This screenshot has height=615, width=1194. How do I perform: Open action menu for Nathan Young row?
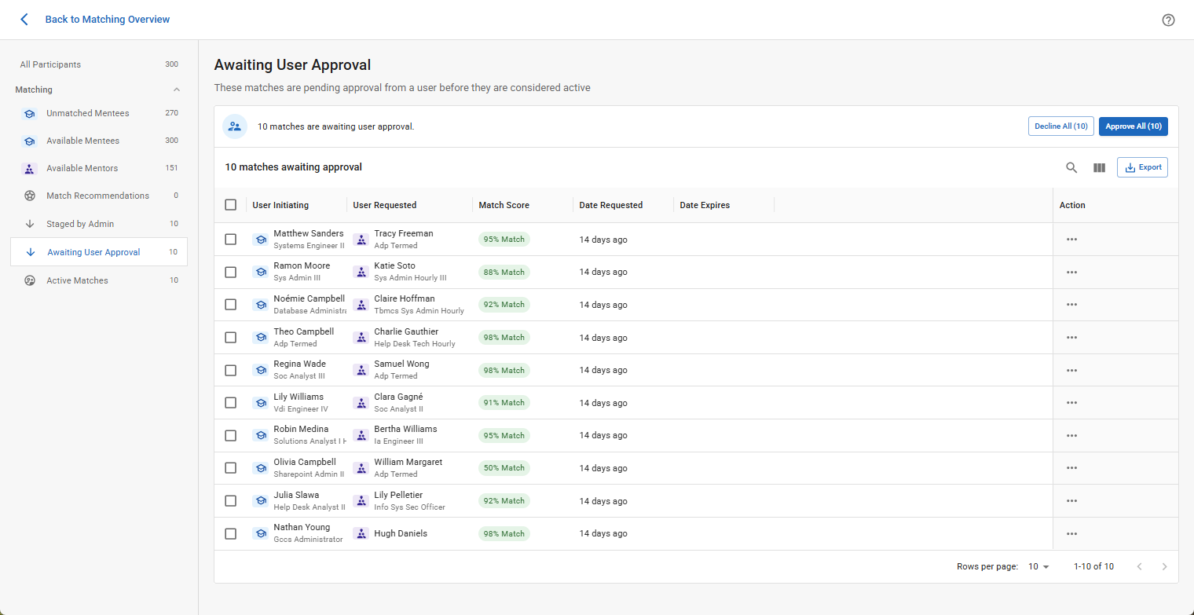[x=1071, y=533]
